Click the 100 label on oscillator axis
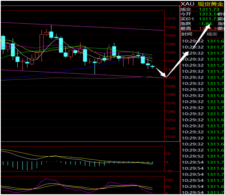 click(x=169, y=180)
